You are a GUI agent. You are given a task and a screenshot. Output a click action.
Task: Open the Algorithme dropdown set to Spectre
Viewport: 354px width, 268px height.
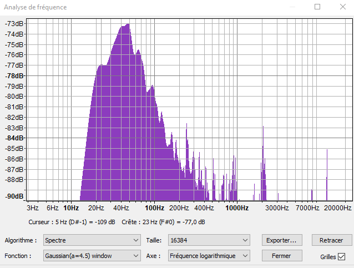92,240
